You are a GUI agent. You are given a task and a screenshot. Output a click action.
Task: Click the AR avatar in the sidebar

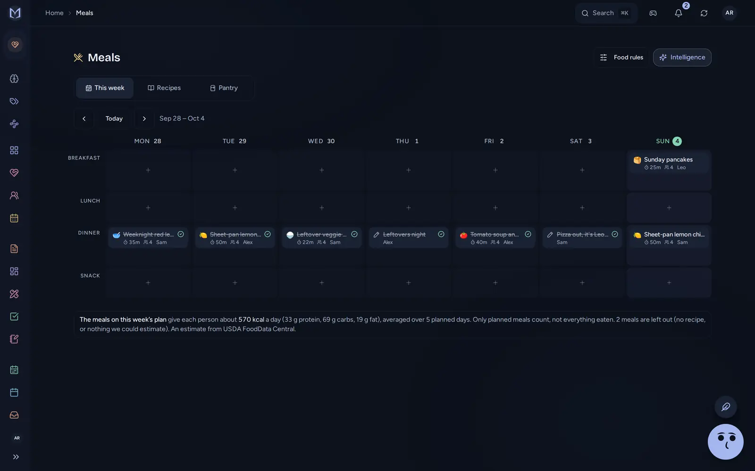(x=17, y=438)
